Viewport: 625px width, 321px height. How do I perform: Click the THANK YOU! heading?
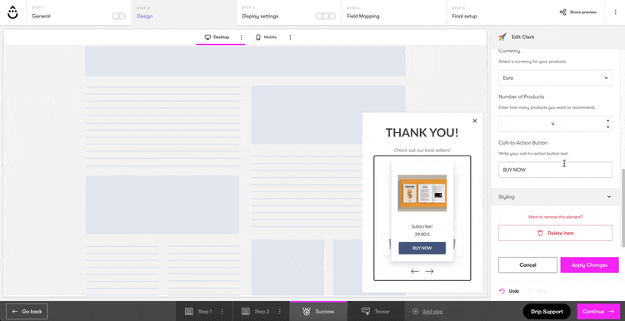coord(422,133)
